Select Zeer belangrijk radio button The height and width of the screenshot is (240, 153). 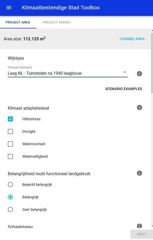click(10, 210)
